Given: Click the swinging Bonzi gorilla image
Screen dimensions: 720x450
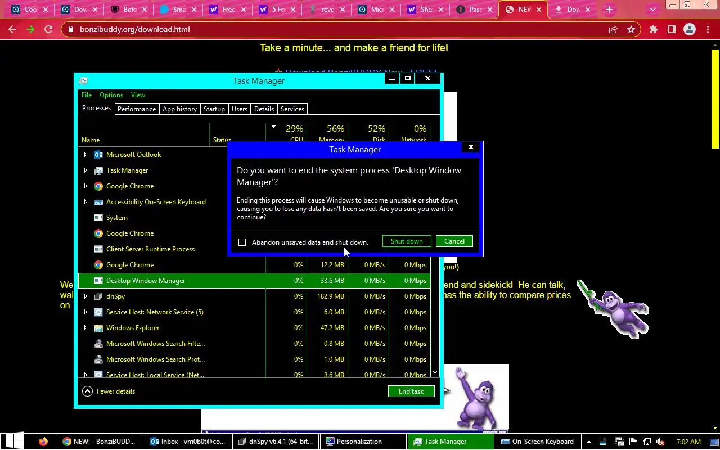Looking at the screenshot, I should pyautogui.click(x=613, y=309).
